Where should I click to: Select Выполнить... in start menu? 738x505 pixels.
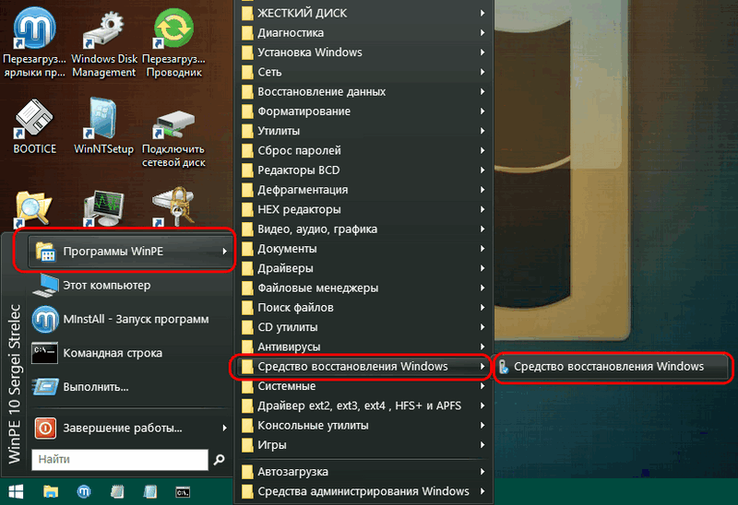129,387
